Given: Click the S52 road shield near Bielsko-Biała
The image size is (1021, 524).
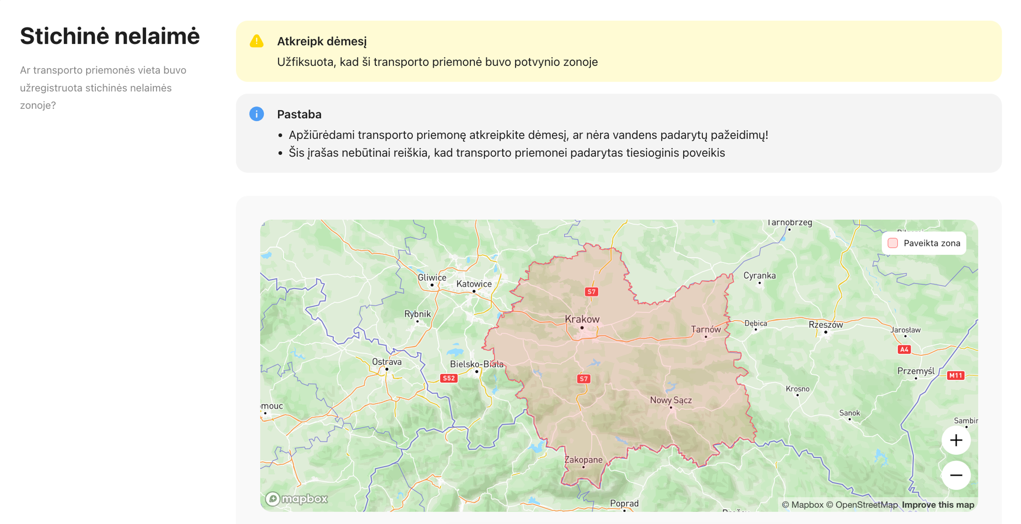Looking at the screenshot, I should click(x=449, y=378).
